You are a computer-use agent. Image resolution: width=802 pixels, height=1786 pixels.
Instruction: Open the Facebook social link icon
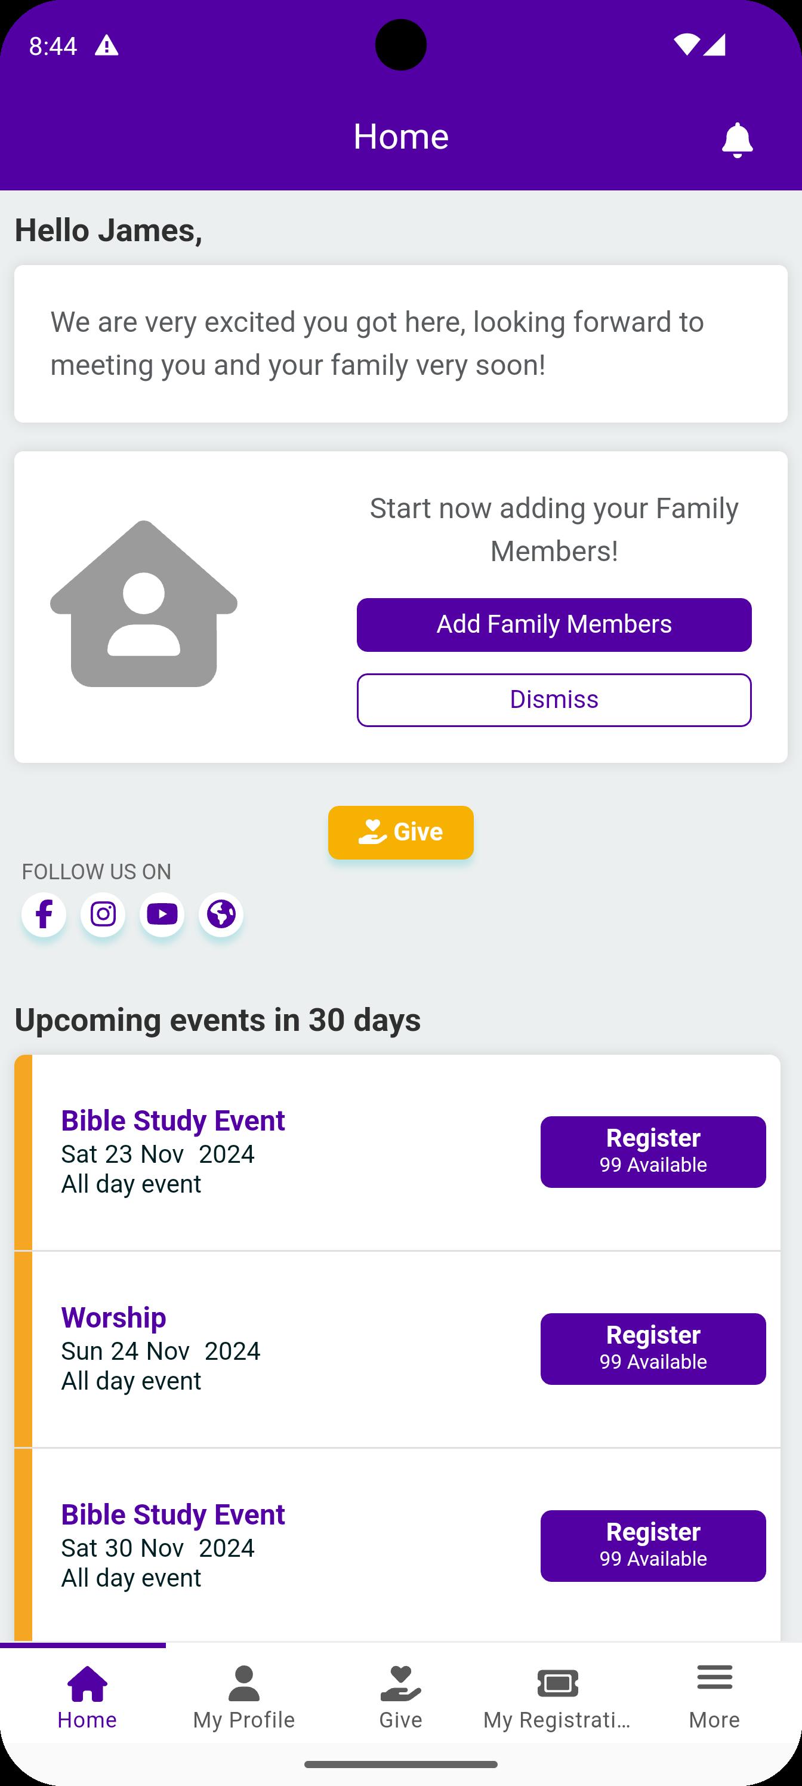point(44,914)
